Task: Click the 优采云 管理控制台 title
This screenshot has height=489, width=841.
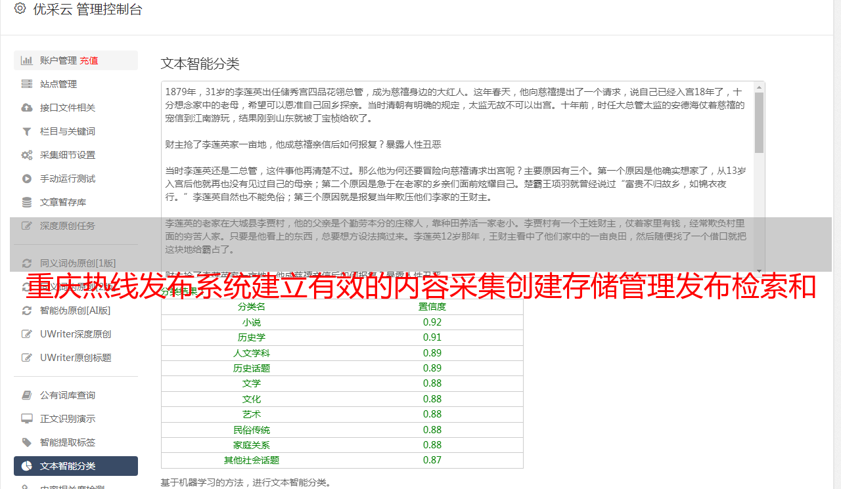Action: point(87,9)
